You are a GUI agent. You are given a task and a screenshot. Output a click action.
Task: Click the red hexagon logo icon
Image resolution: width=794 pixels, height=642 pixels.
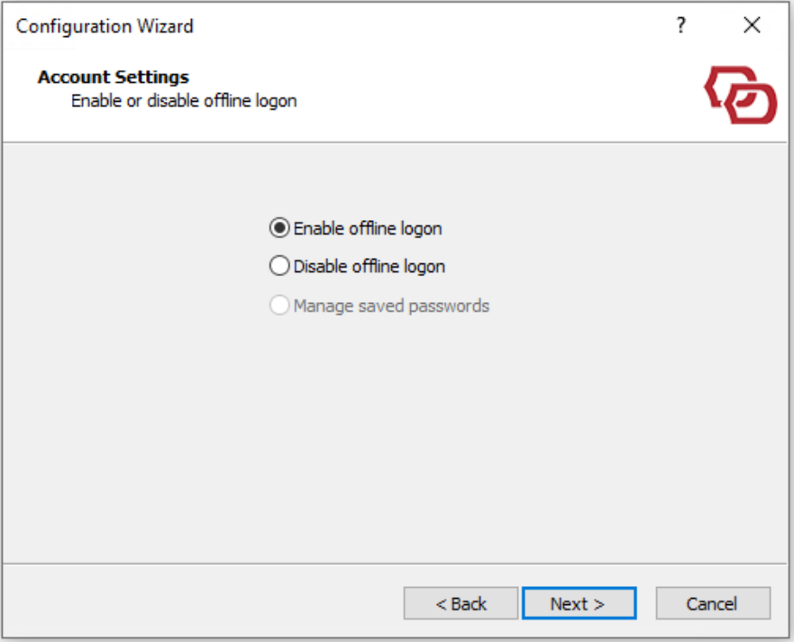tap(740, 95)
